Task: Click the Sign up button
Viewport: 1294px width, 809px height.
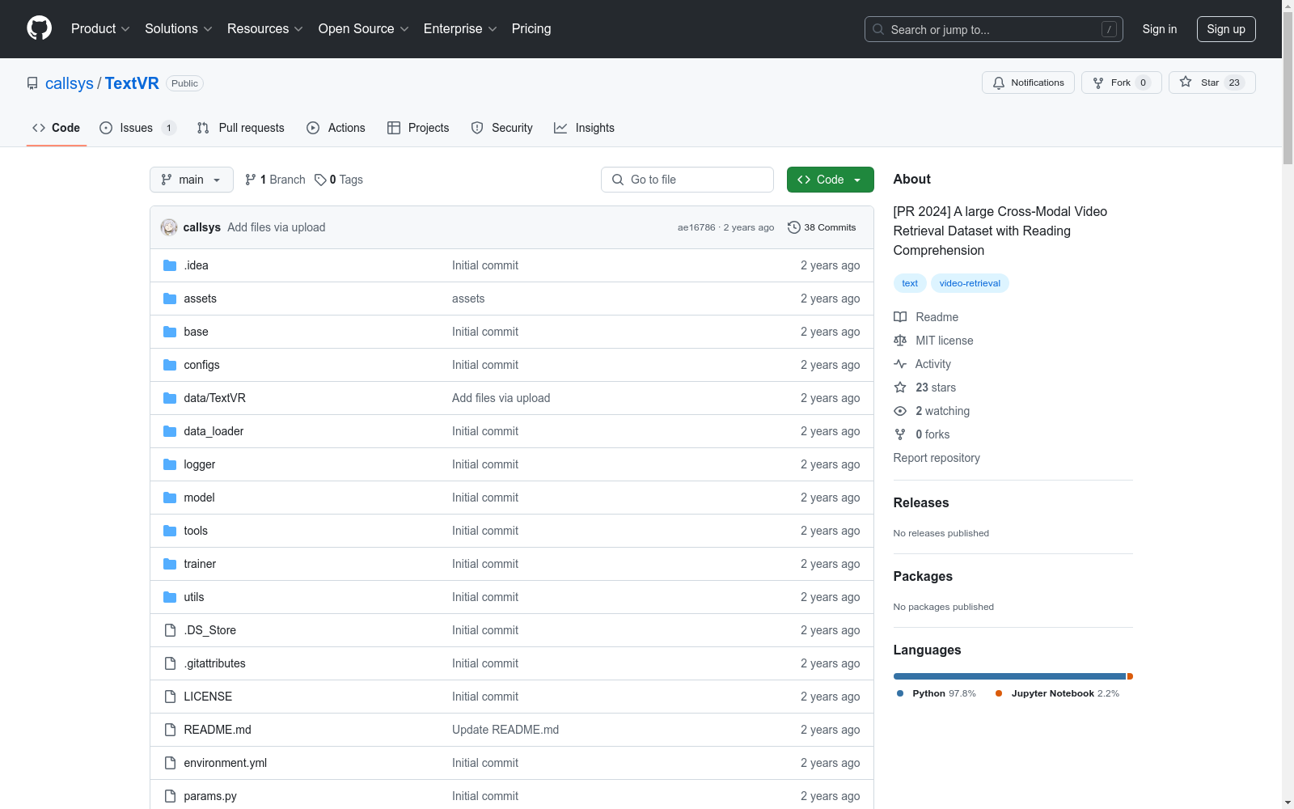Action: click(x=1226, y=29)
